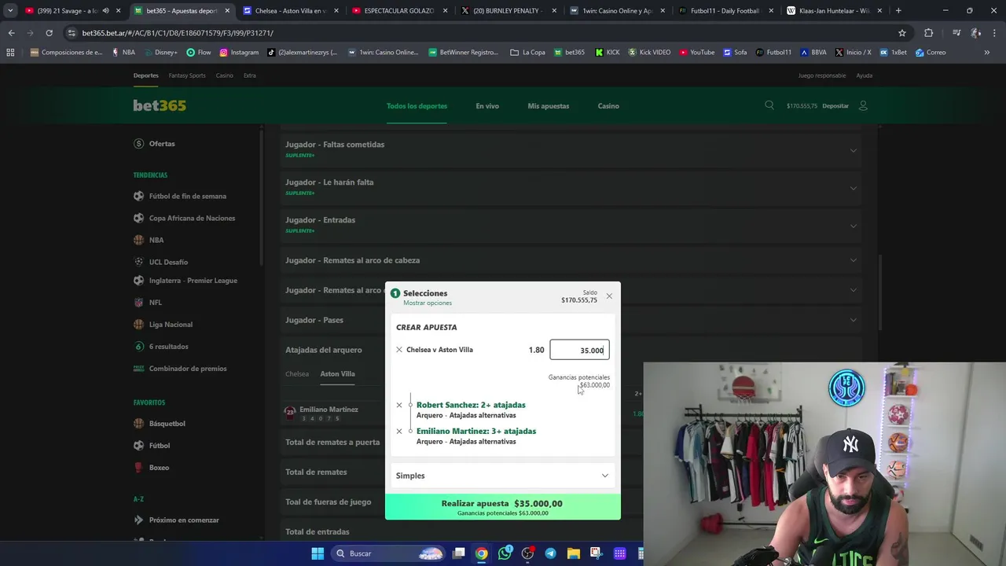Open Windows Start menu
1006x566 pixels.
[x=318, y=553]
